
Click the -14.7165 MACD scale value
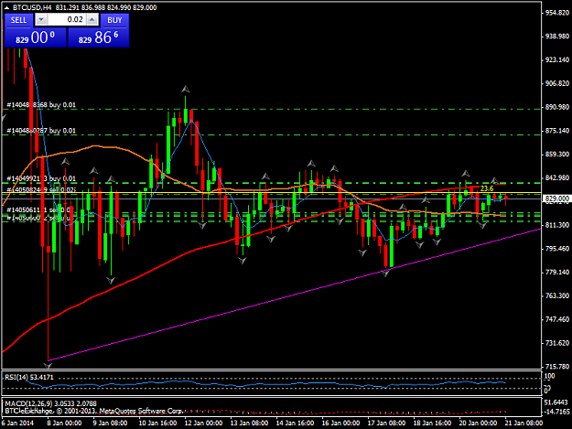[x=556, y=412]
